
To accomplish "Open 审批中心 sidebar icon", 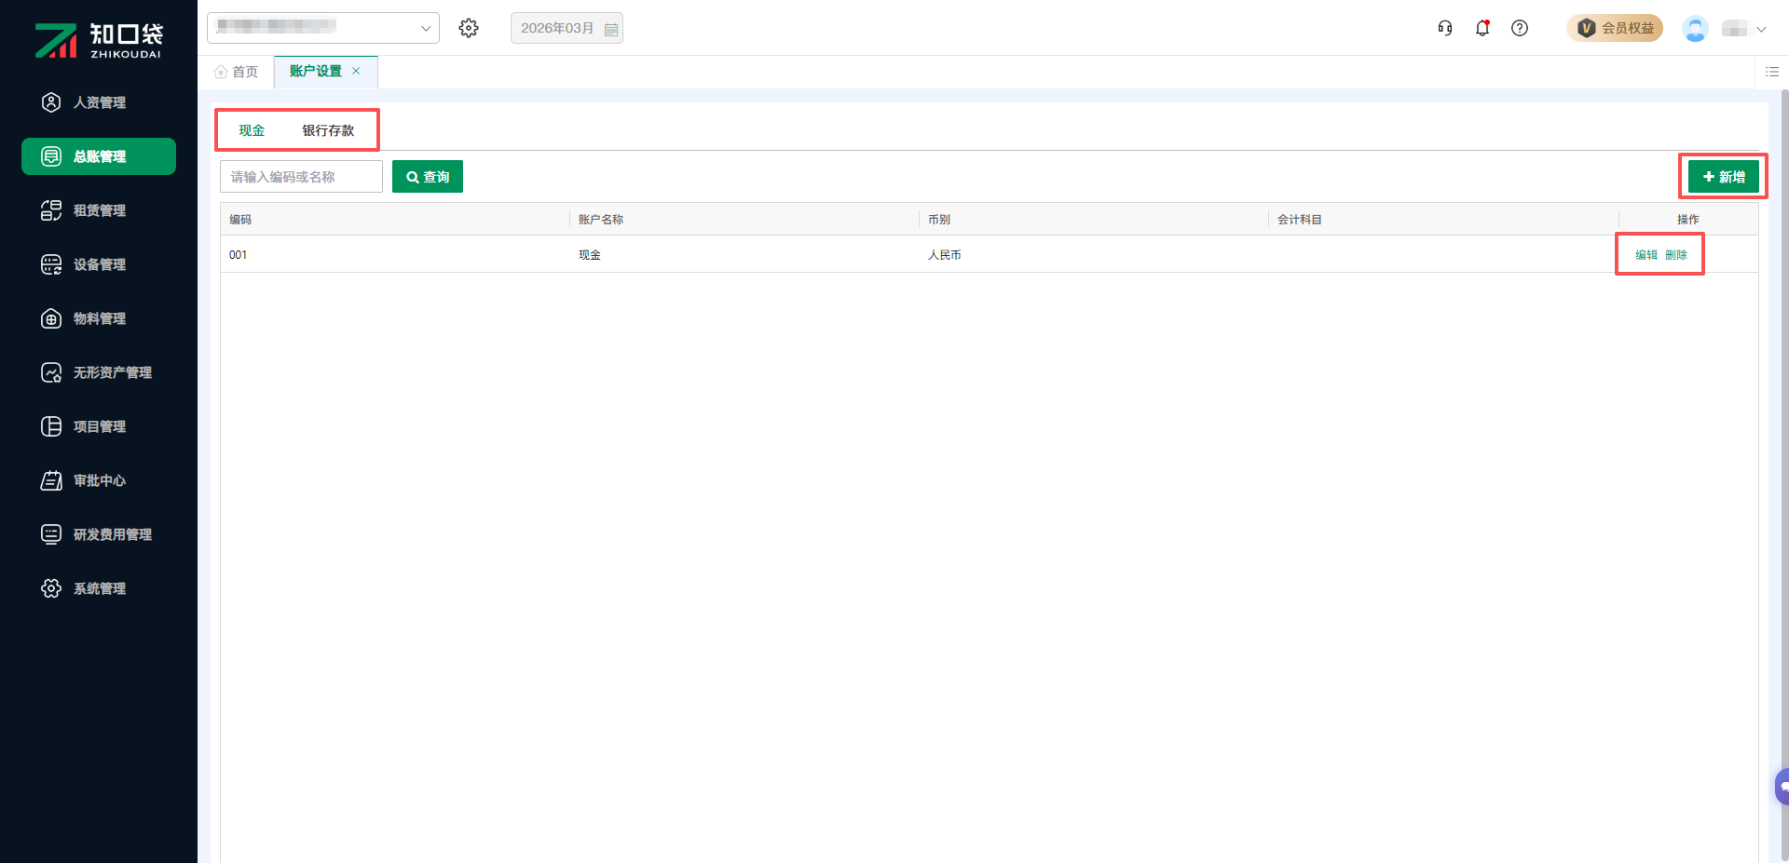I will click(51, 480).
